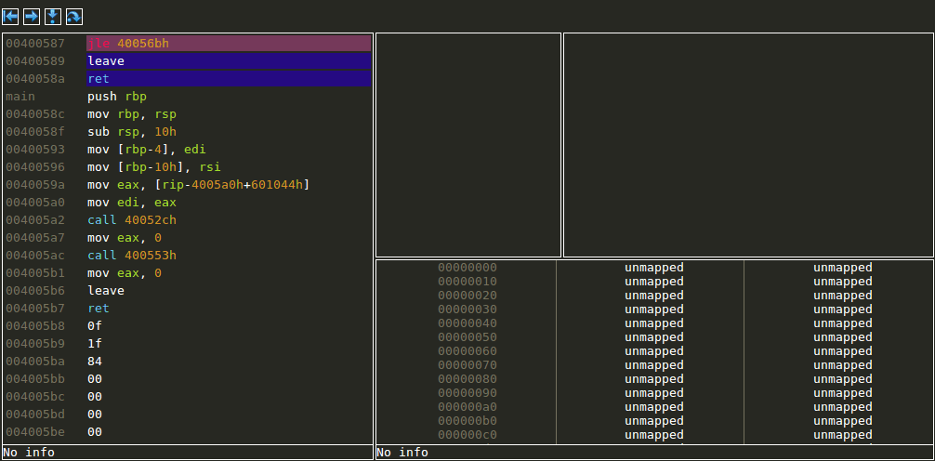Click byte '00' at address 004005be
The height and width of the screenshot is (461, 935).
point(95,432)
